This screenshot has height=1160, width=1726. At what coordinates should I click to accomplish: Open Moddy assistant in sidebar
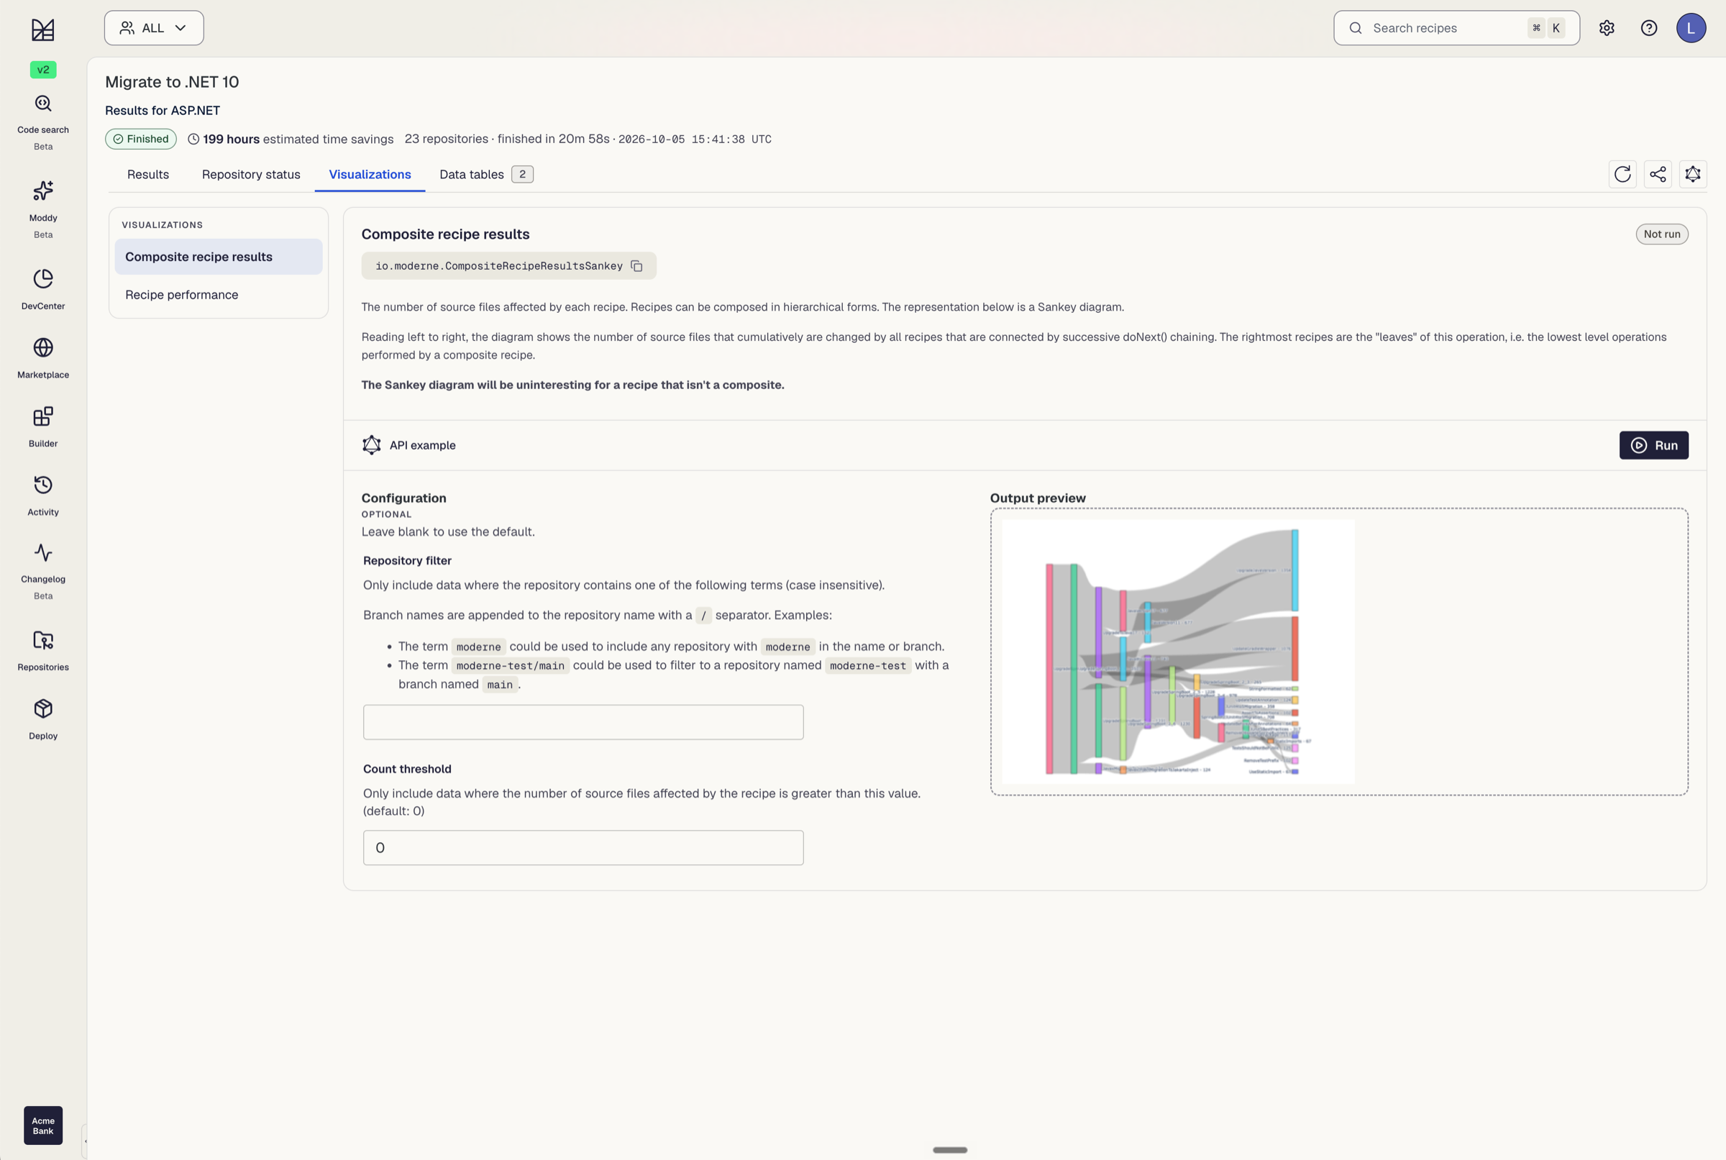[43, 209]
